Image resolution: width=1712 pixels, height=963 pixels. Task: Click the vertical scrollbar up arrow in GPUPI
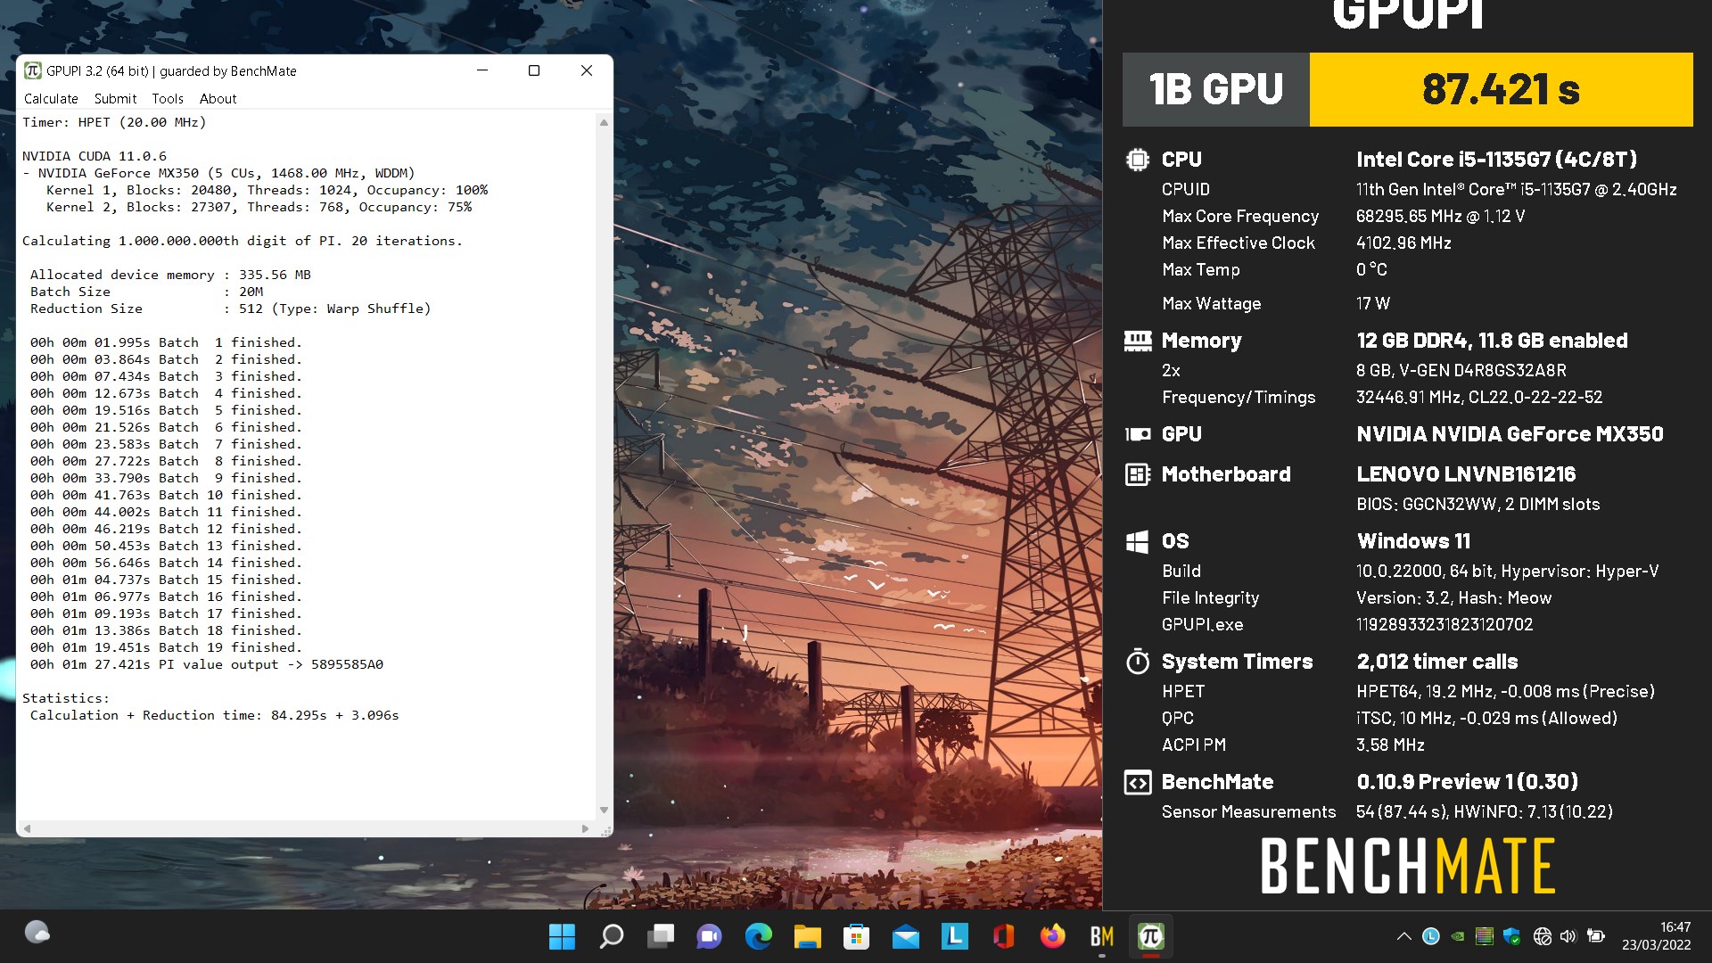[604, 122]
